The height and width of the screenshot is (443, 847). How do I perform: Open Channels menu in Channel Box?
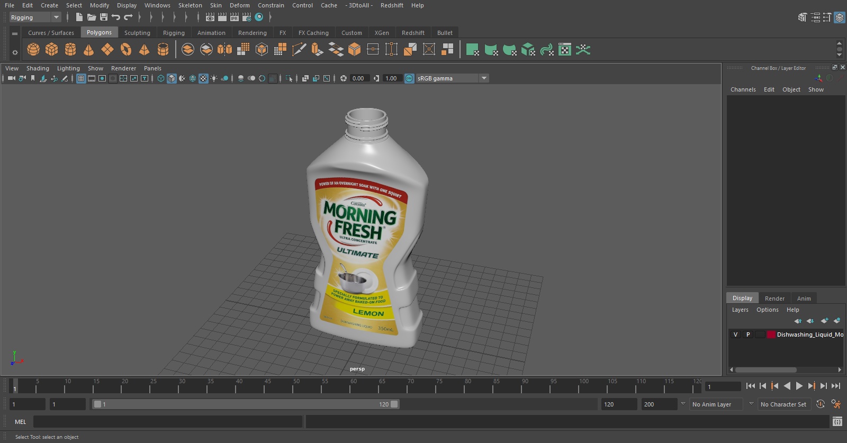tap(743, 89)
